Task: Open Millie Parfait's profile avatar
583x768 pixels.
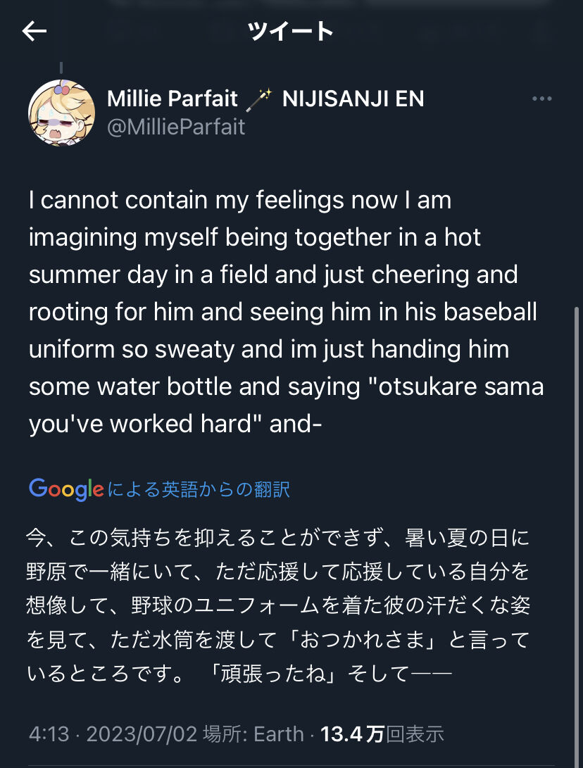Action: click(x=61, y=113)
